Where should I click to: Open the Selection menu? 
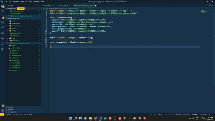[16, 2]
